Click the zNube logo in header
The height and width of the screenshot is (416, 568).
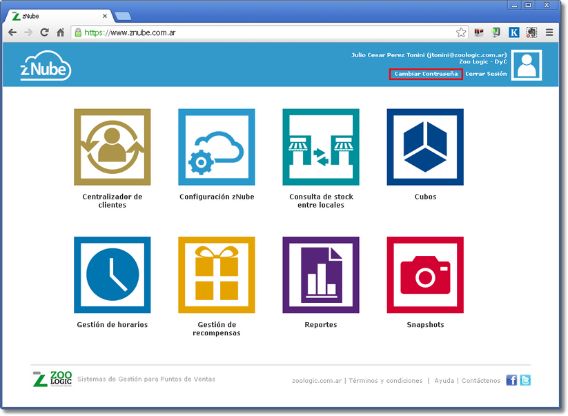46,67
